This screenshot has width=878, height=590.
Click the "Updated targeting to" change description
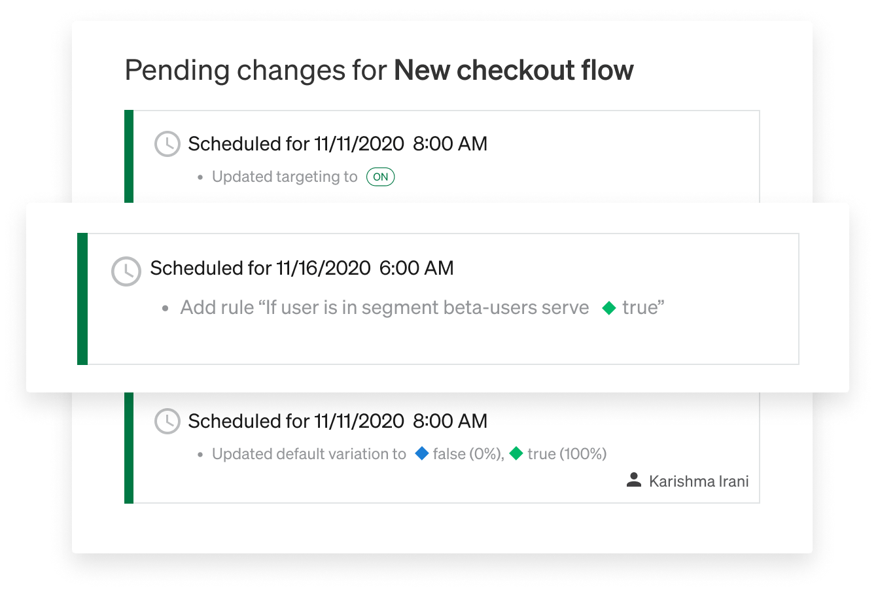pyautogui.click(x=285, y=177)
